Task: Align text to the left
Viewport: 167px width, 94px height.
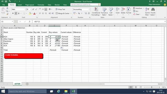Action: pyautogui.click(x=40, y=13)
